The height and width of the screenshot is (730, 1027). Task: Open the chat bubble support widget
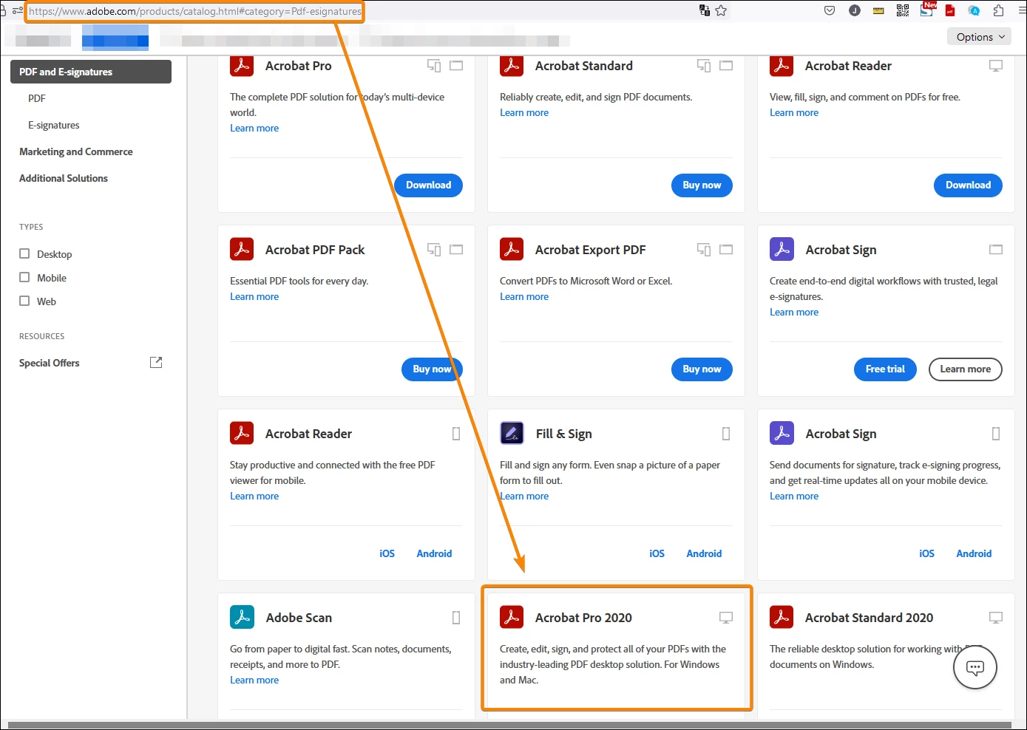point(975,667)
